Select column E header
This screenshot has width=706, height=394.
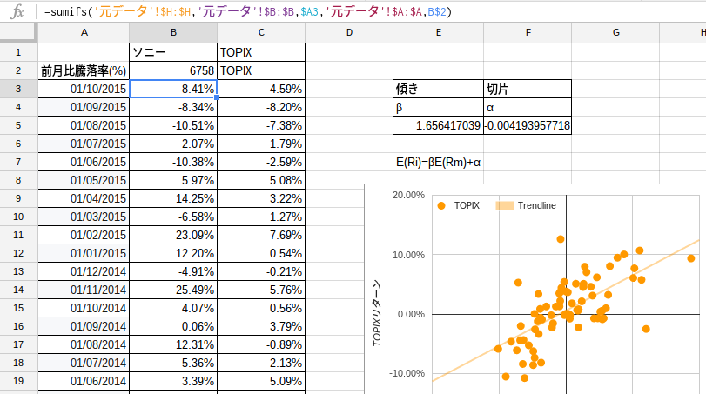click(438, 32)
